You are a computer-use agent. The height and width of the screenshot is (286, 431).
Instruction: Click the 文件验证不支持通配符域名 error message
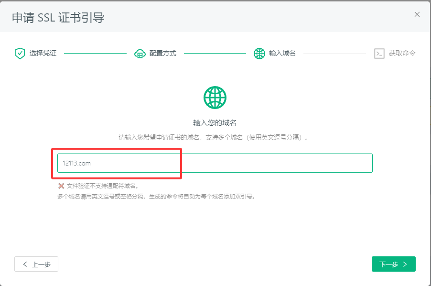(x=103, y=186)
